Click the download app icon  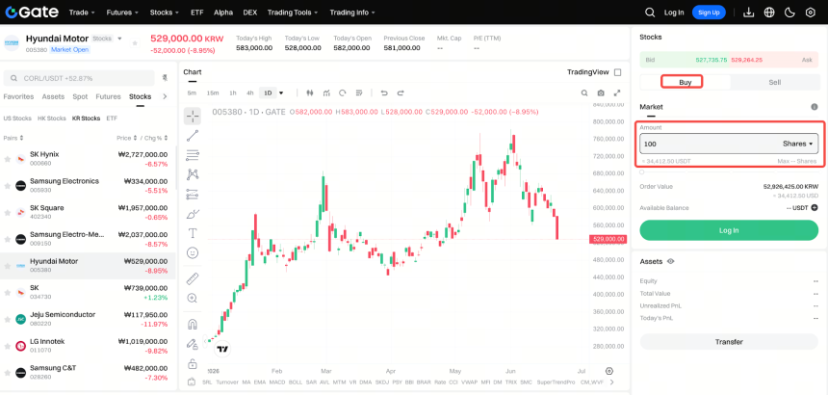[748, 13]
